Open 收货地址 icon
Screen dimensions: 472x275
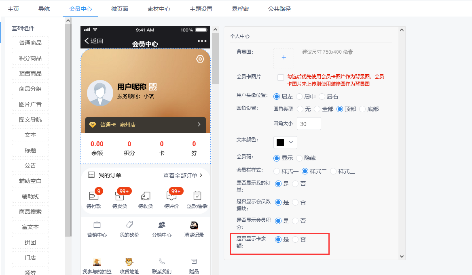(x=129, y=262)
